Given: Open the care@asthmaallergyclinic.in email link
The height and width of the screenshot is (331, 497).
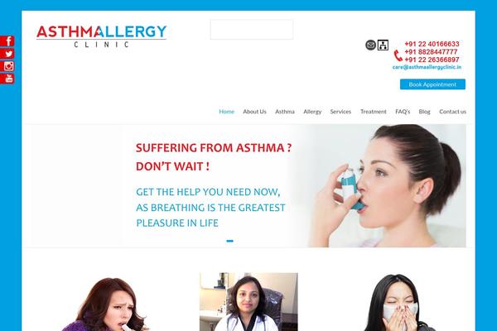Looking at the screenshot, I should [427, 67].
